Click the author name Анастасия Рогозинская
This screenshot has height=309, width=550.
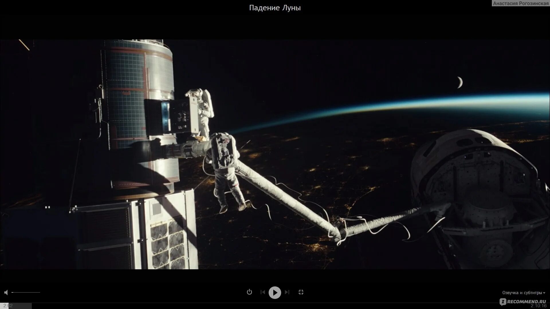[521, 3]
